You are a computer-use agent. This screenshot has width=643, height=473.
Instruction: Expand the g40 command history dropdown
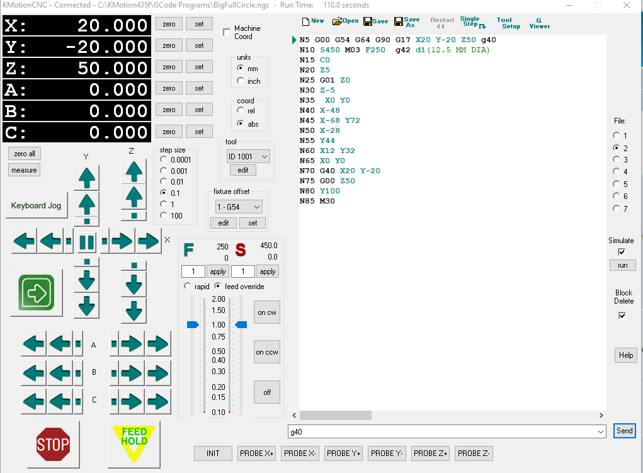[601, 431]
